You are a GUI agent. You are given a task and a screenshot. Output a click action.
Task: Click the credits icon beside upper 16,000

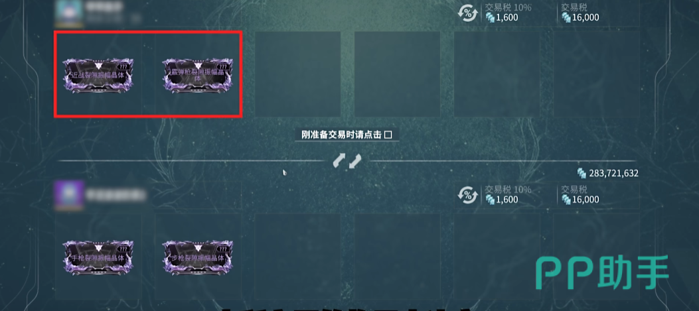coord(566,17)
